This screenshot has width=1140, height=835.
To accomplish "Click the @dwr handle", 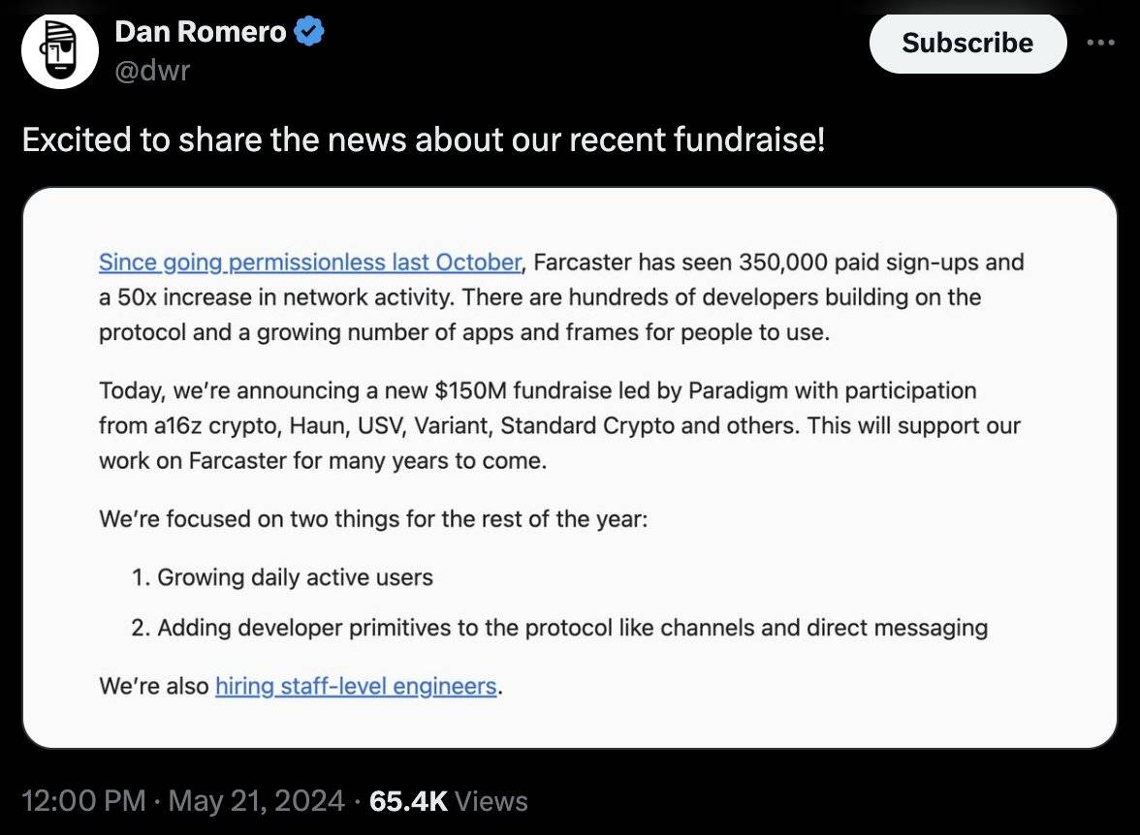I will 153,71.
